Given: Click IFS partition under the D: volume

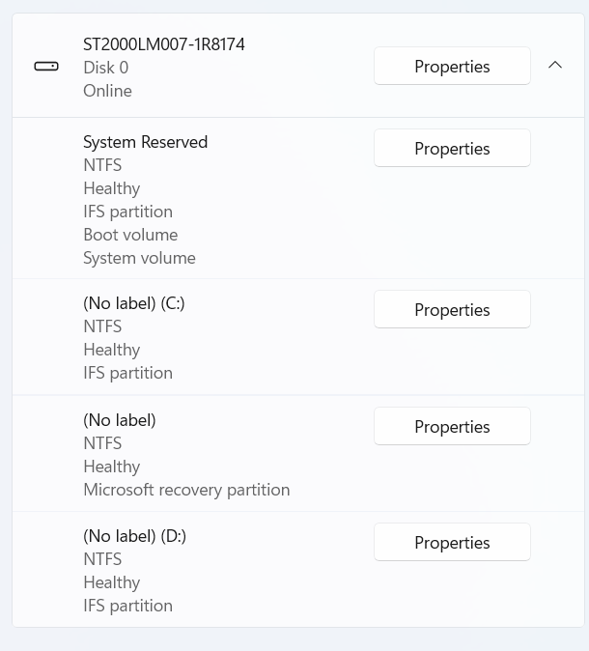Looking at the screenshot, I should click(127, 606).
